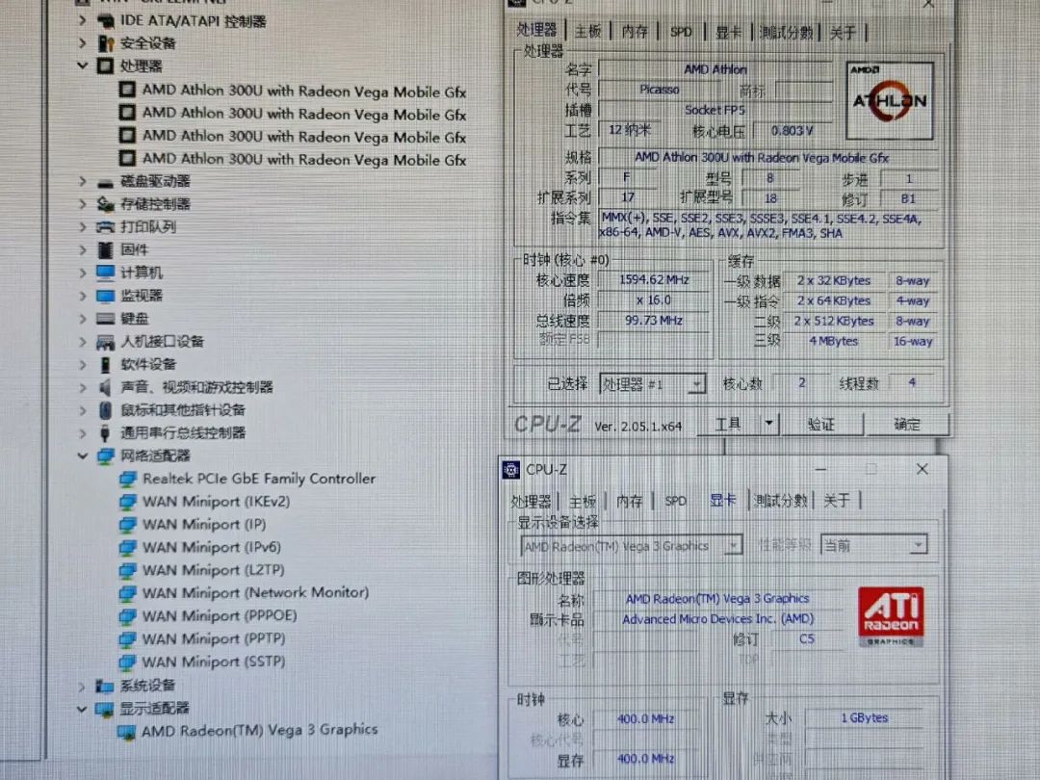Minimize the lower CPU-Z window

coord(820,470)
